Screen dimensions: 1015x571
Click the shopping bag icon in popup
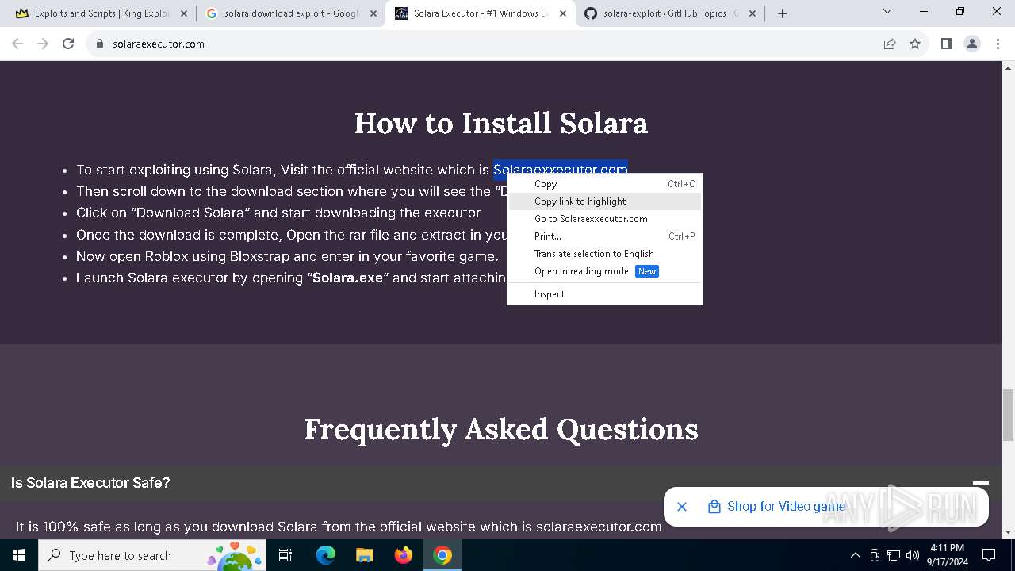point(714,506)
